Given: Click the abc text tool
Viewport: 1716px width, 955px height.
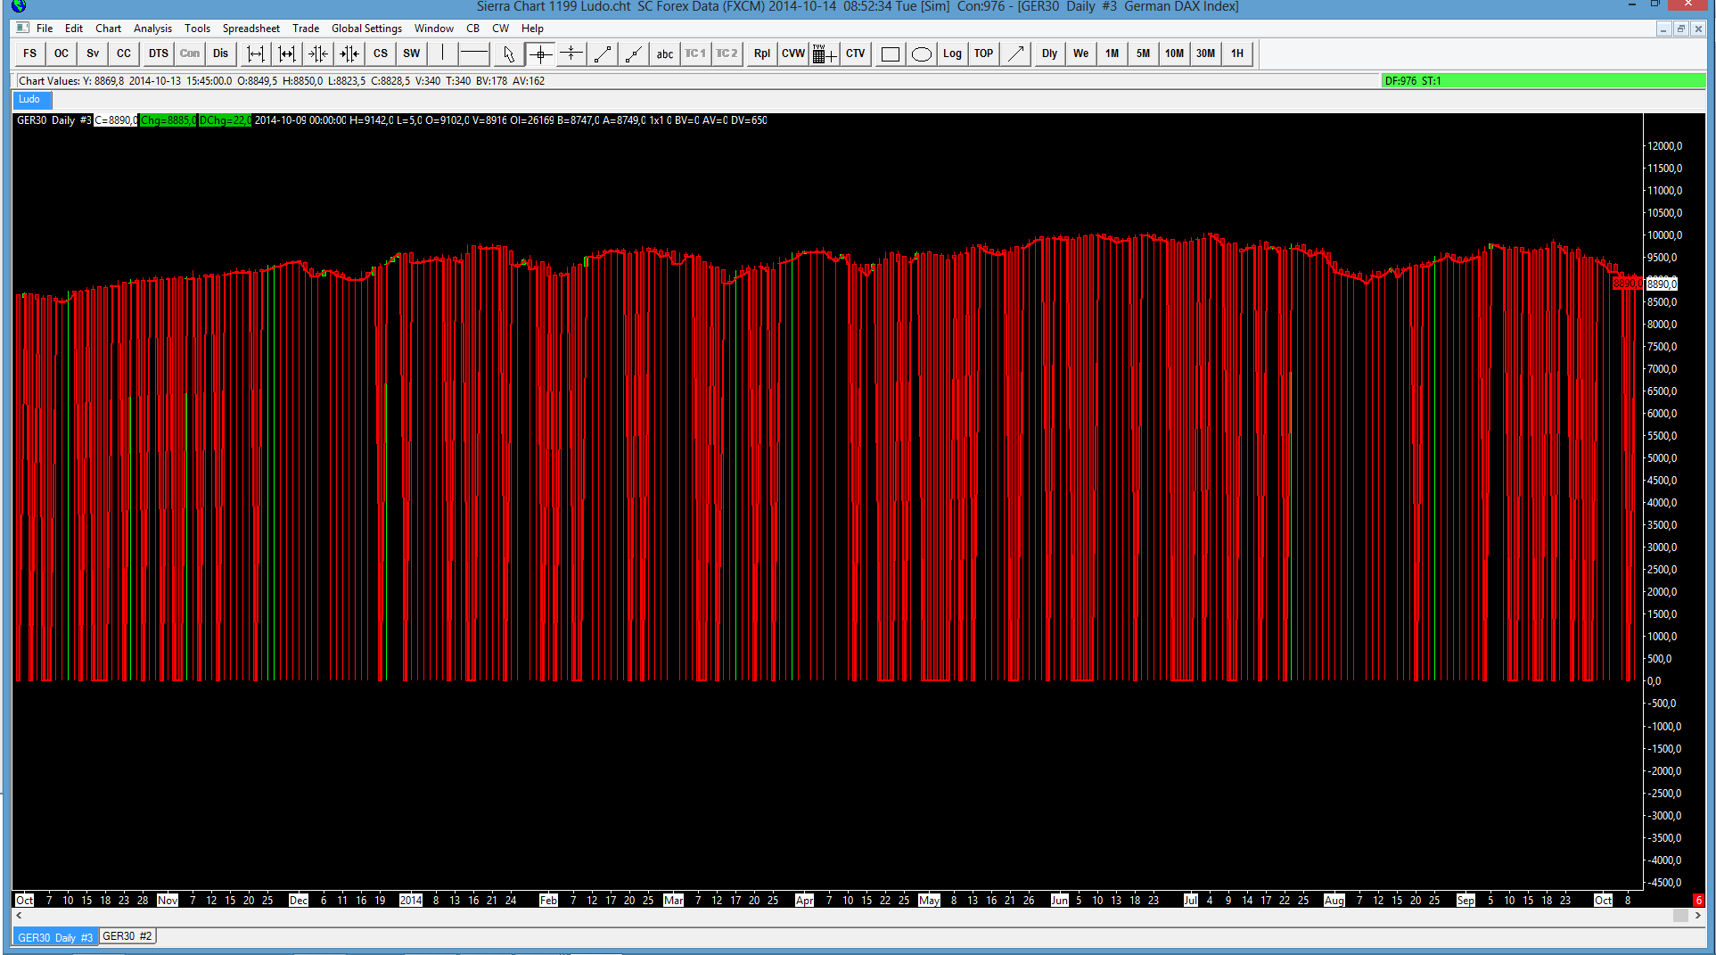Looking at the screenshot, I should point(665,54).
